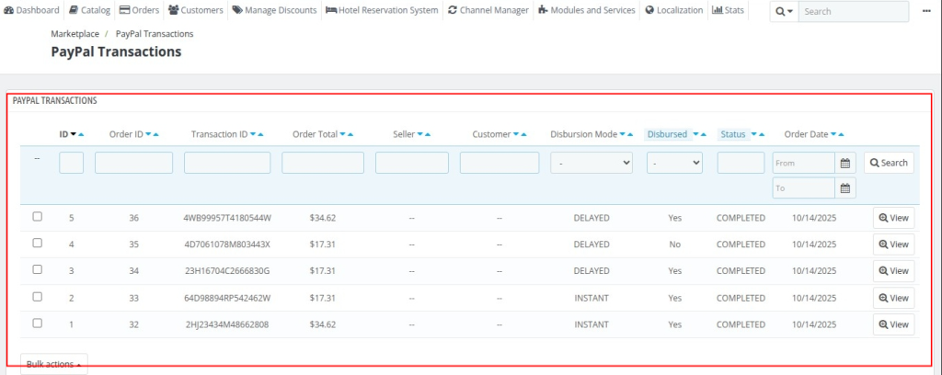Select checkbox for transaction ID 1
This screenshot has width=942, height=375.
click(37, 323)
